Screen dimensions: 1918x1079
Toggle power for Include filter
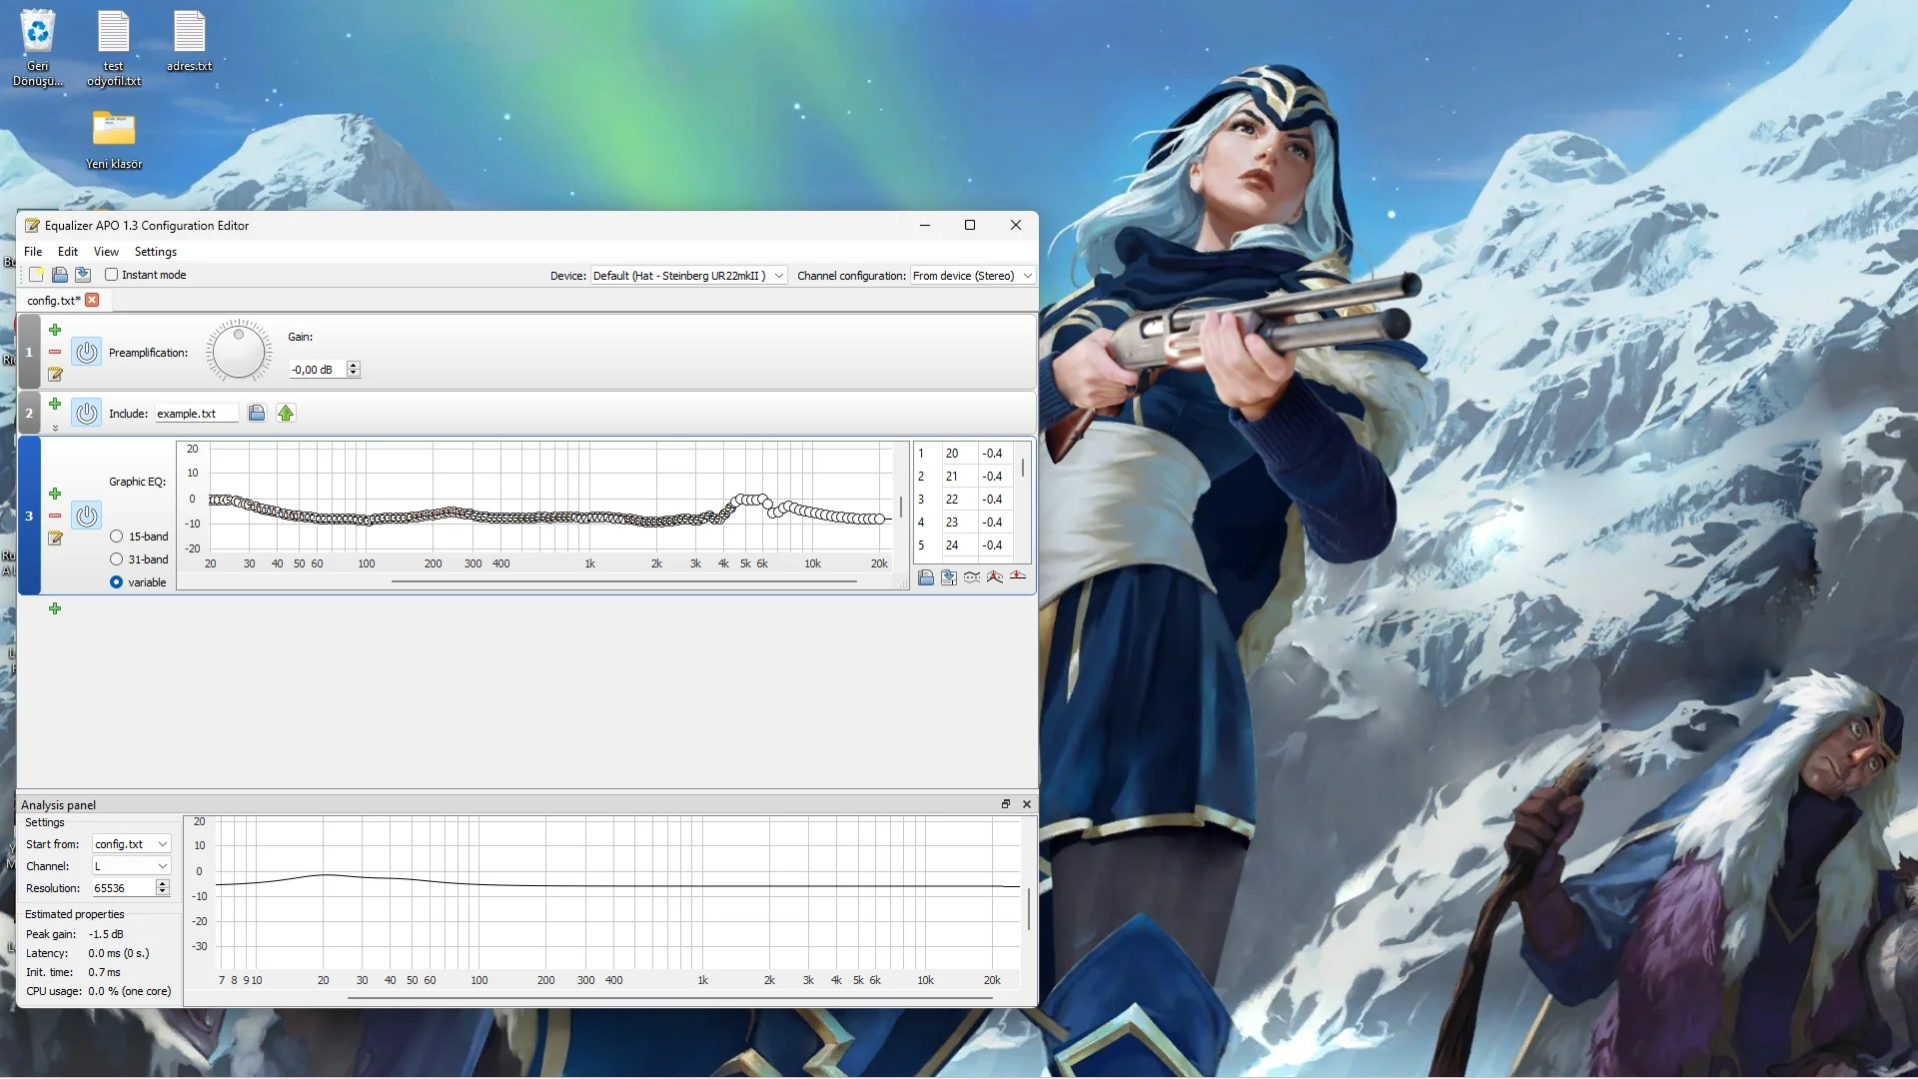coord(87,413)
